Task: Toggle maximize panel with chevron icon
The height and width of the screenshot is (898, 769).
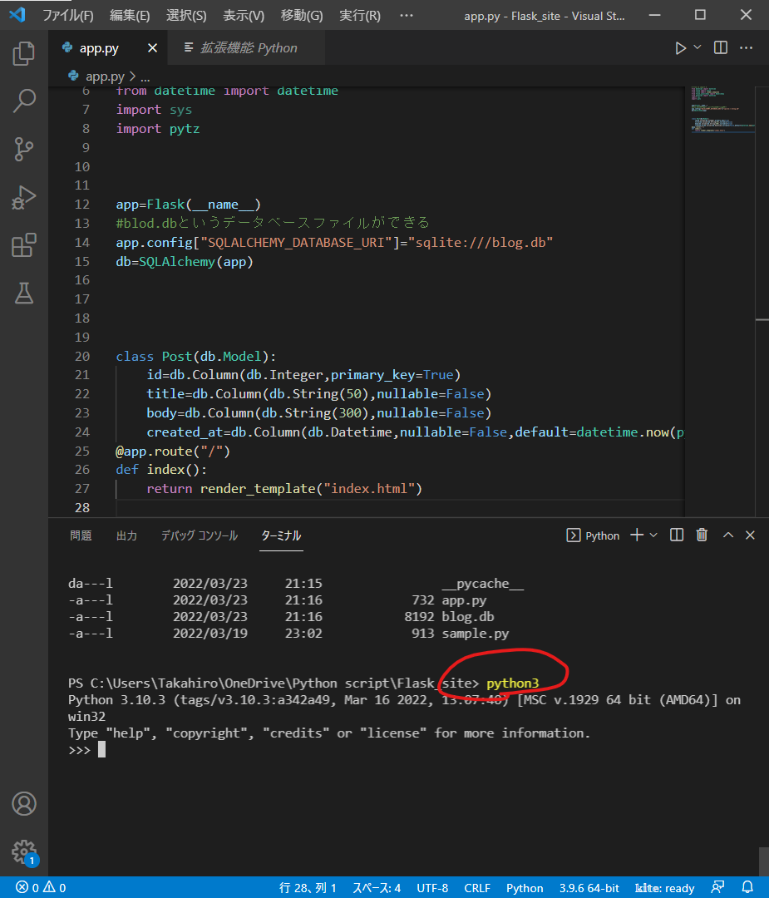Action: 727,535
